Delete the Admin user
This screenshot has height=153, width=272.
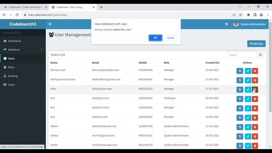click(255, 127)
